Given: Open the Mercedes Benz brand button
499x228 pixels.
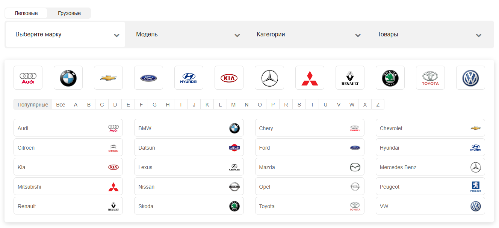Looking at the screenshot, I should point(430,167).
